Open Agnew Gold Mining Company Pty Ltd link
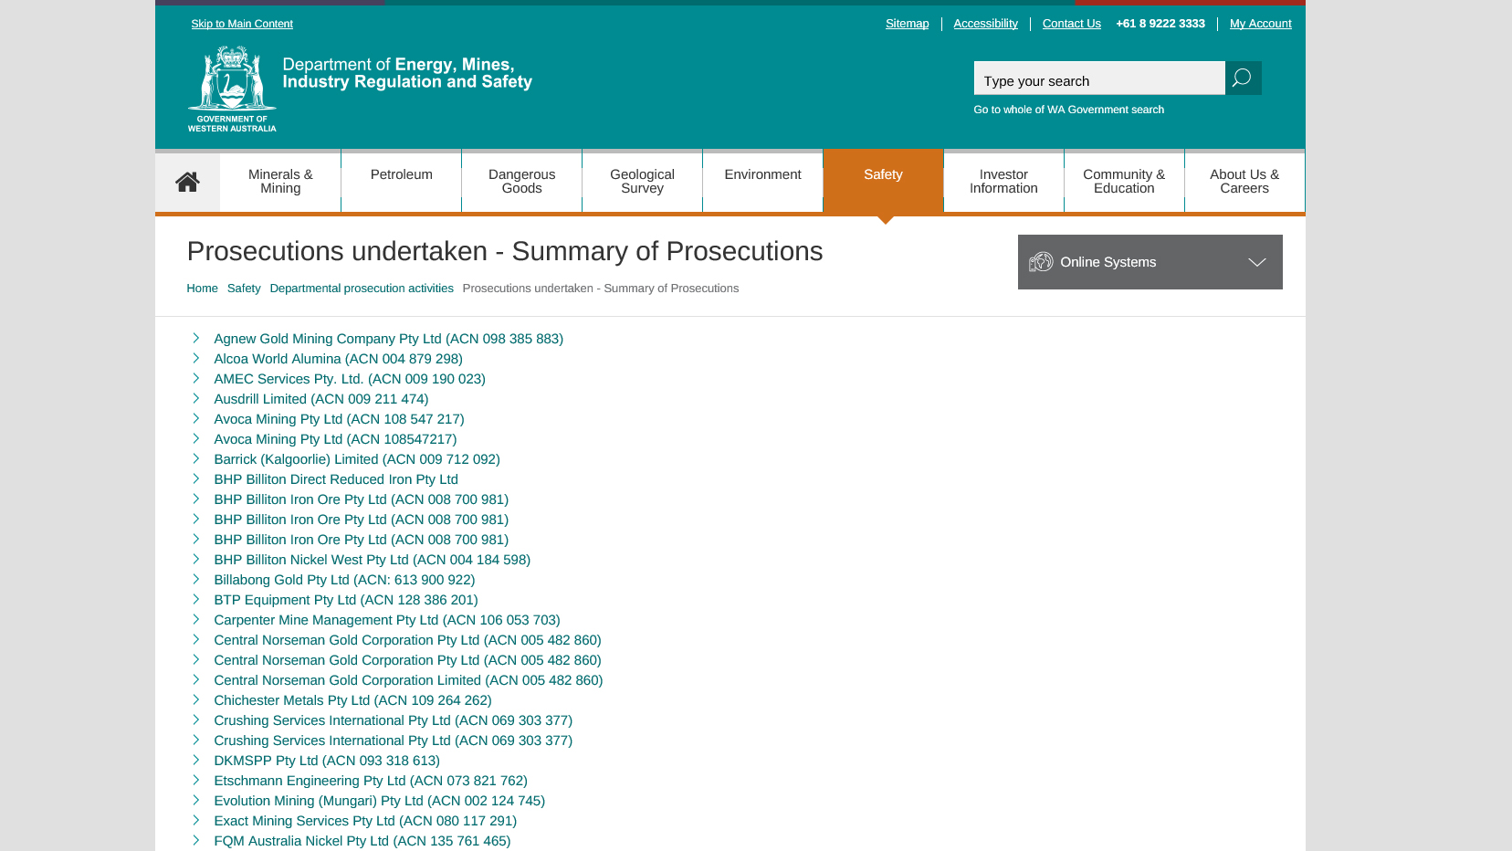 (x=388, y=339)
